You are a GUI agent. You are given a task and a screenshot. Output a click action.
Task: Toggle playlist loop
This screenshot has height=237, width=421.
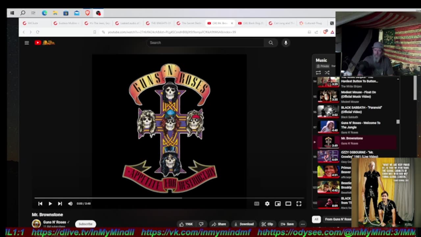pos(318,72)
